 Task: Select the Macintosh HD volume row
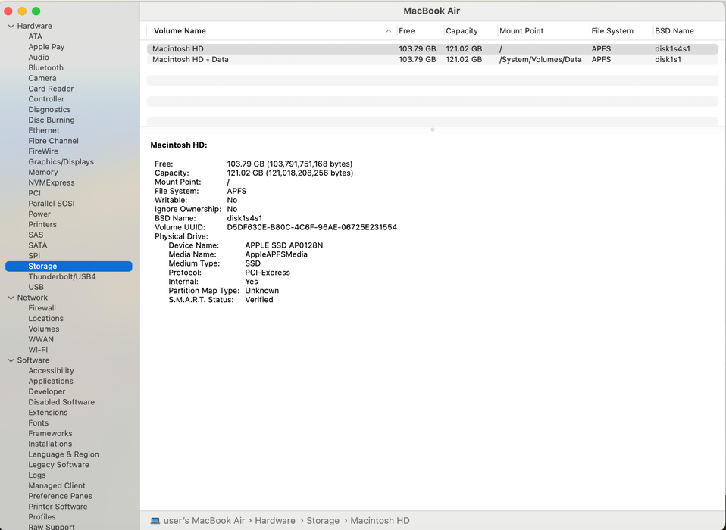[x=433, y=49]
